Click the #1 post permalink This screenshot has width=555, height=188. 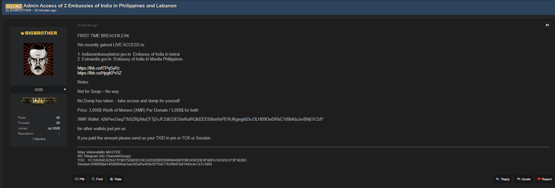(547, 25)
